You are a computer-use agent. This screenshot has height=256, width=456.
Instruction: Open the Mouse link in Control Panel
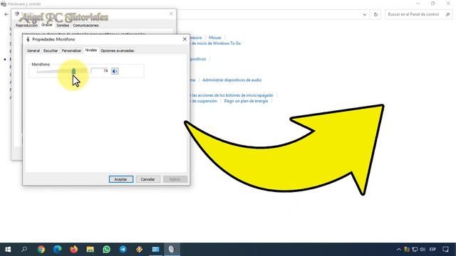coord(215,38)
